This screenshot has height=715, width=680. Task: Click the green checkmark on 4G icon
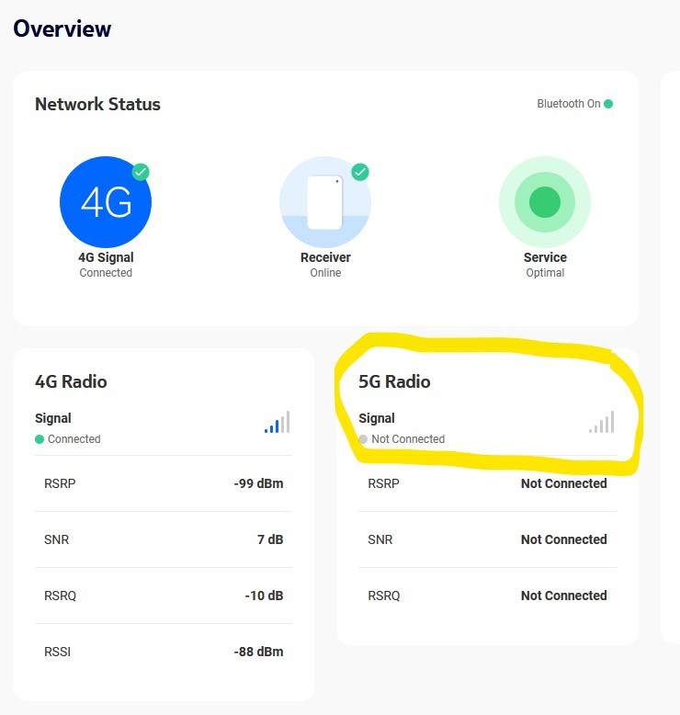click(x=141, y=172)
